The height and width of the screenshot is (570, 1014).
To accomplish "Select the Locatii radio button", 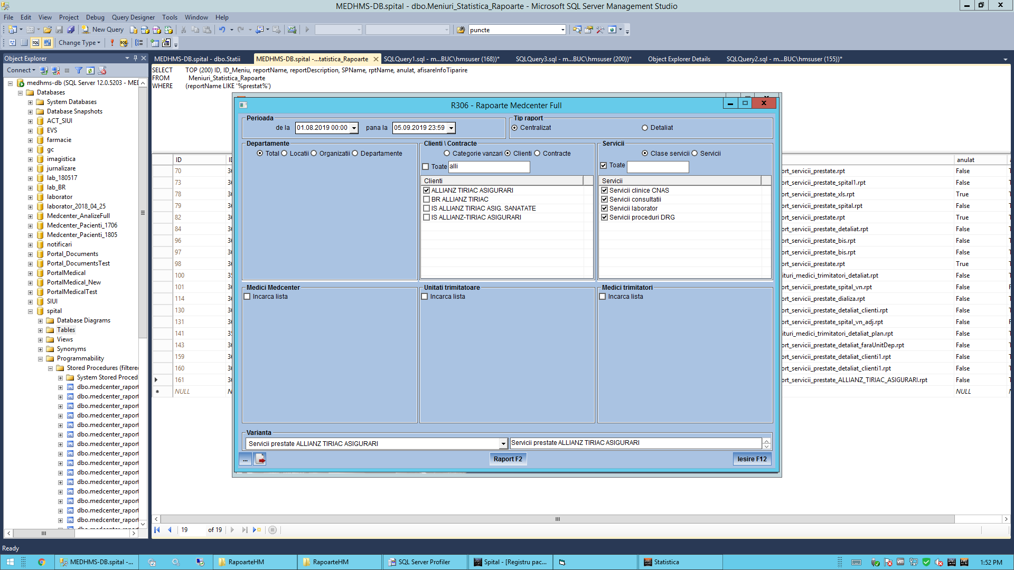I will pos(285,154).
